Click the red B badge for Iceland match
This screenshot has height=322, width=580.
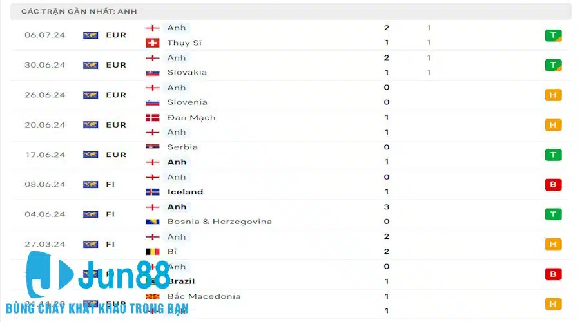pos(553,184)
